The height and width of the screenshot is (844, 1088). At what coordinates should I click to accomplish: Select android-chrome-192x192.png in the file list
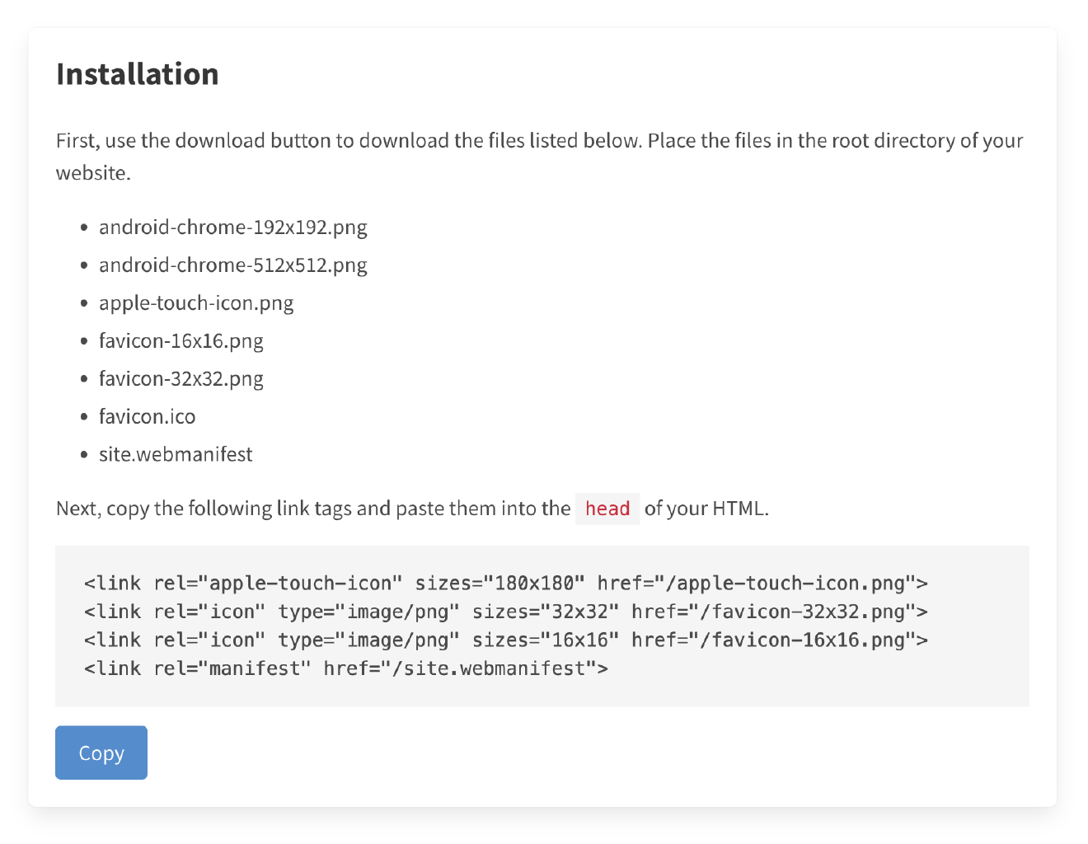click(x=232, y=227)
